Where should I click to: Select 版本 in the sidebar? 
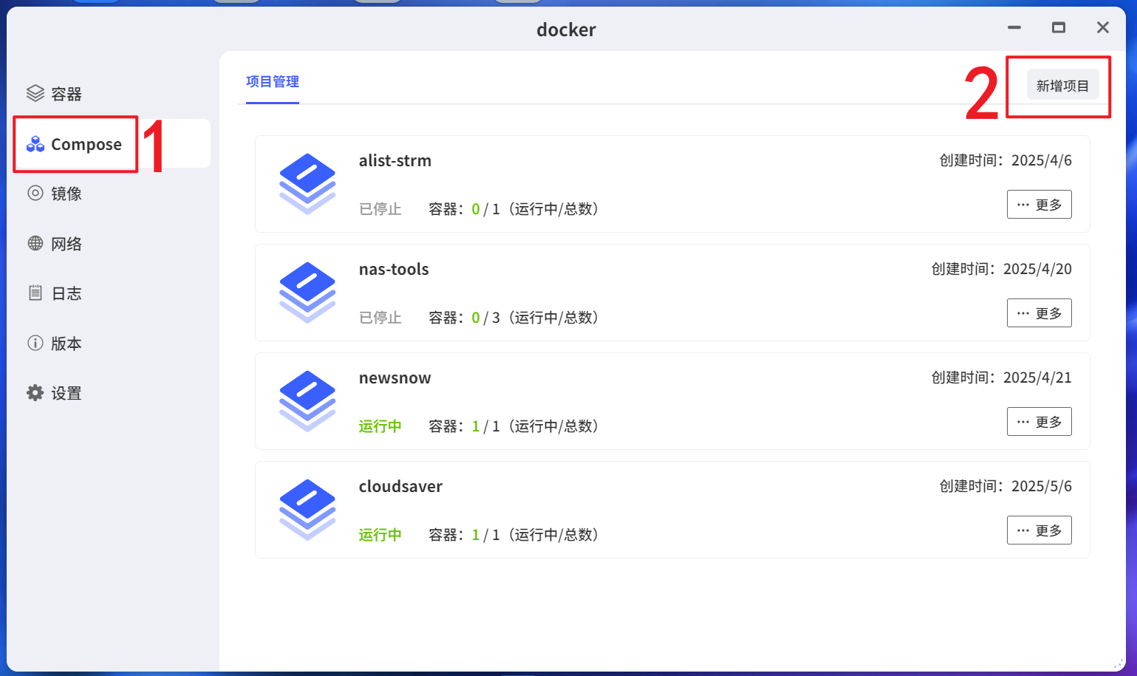66,342
